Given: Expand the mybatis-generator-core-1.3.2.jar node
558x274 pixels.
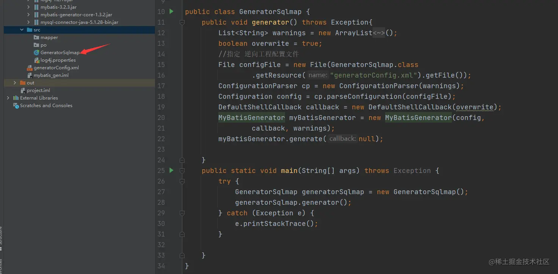Looking at the screenshot, I should (28, 15).
